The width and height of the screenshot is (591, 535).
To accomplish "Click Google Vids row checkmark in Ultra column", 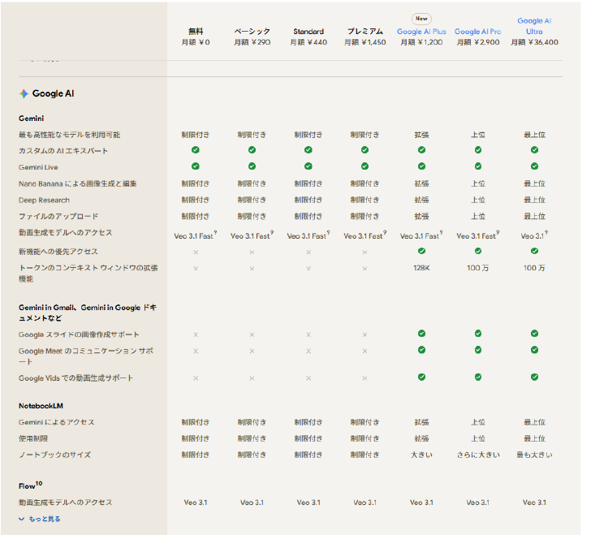I will tap(534, 377).
